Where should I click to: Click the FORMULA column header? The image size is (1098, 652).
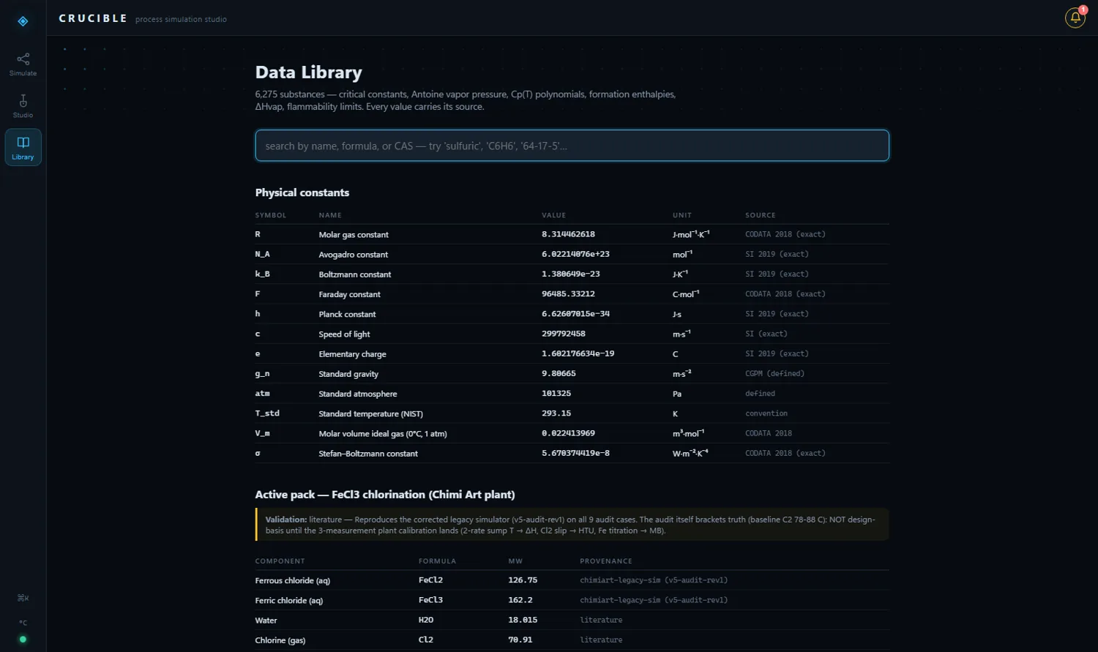[437, 561]
